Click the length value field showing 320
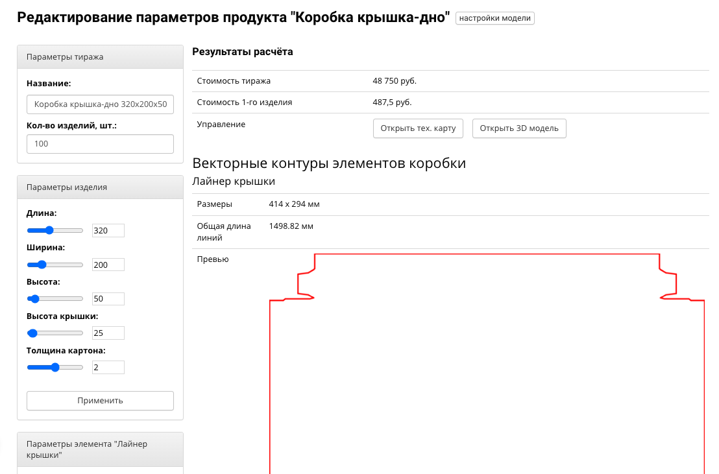The image size is (719, 474). [108, 230]
